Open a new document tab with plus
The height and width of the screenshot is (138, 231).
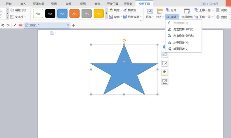(74, 25)
